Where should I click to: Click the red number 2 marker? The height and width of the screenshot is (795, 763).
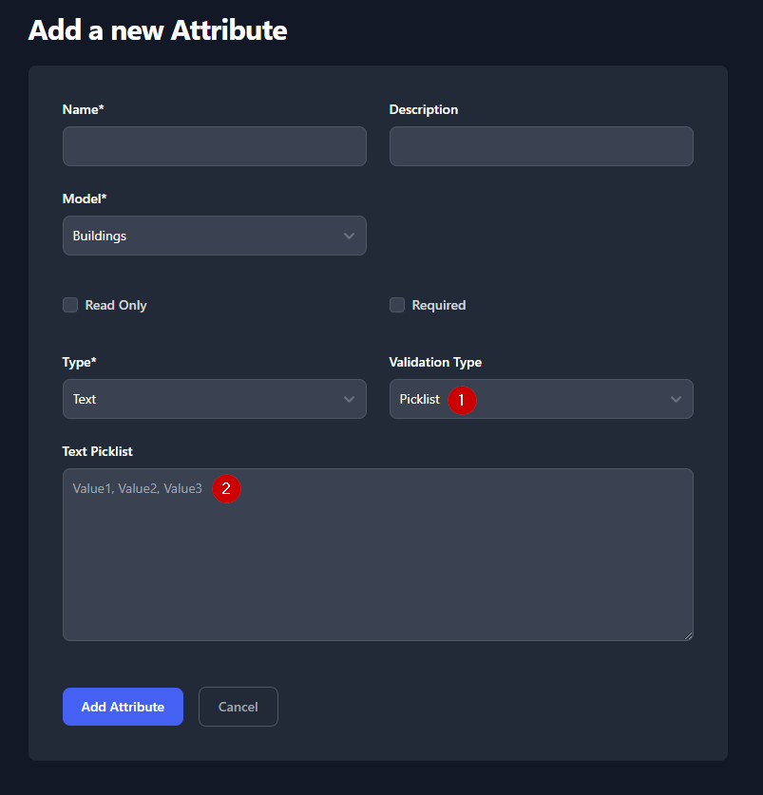pos(226,489)
